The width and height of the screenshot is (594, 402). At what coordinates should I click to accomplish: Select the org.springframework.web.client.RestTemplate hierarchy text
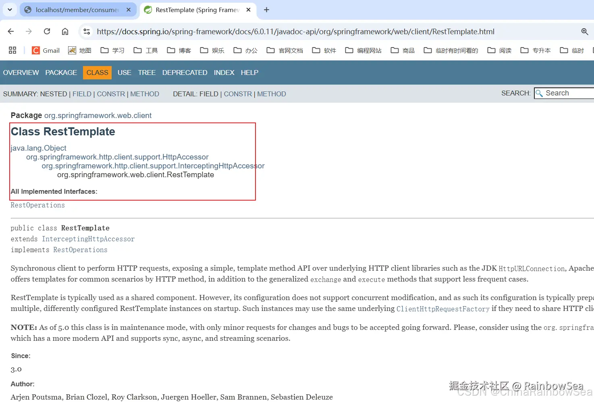[135, 175]
